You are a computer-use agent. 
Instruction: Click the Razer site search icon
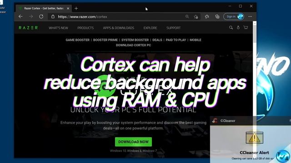click(x=231, y=28)
